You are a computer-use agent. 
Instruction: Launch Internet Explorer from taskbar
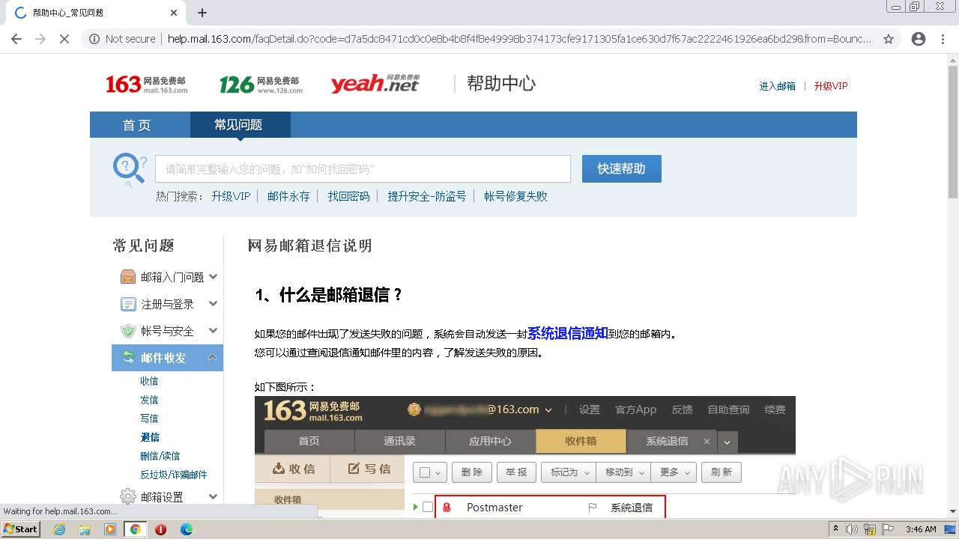tap(59, 529)
